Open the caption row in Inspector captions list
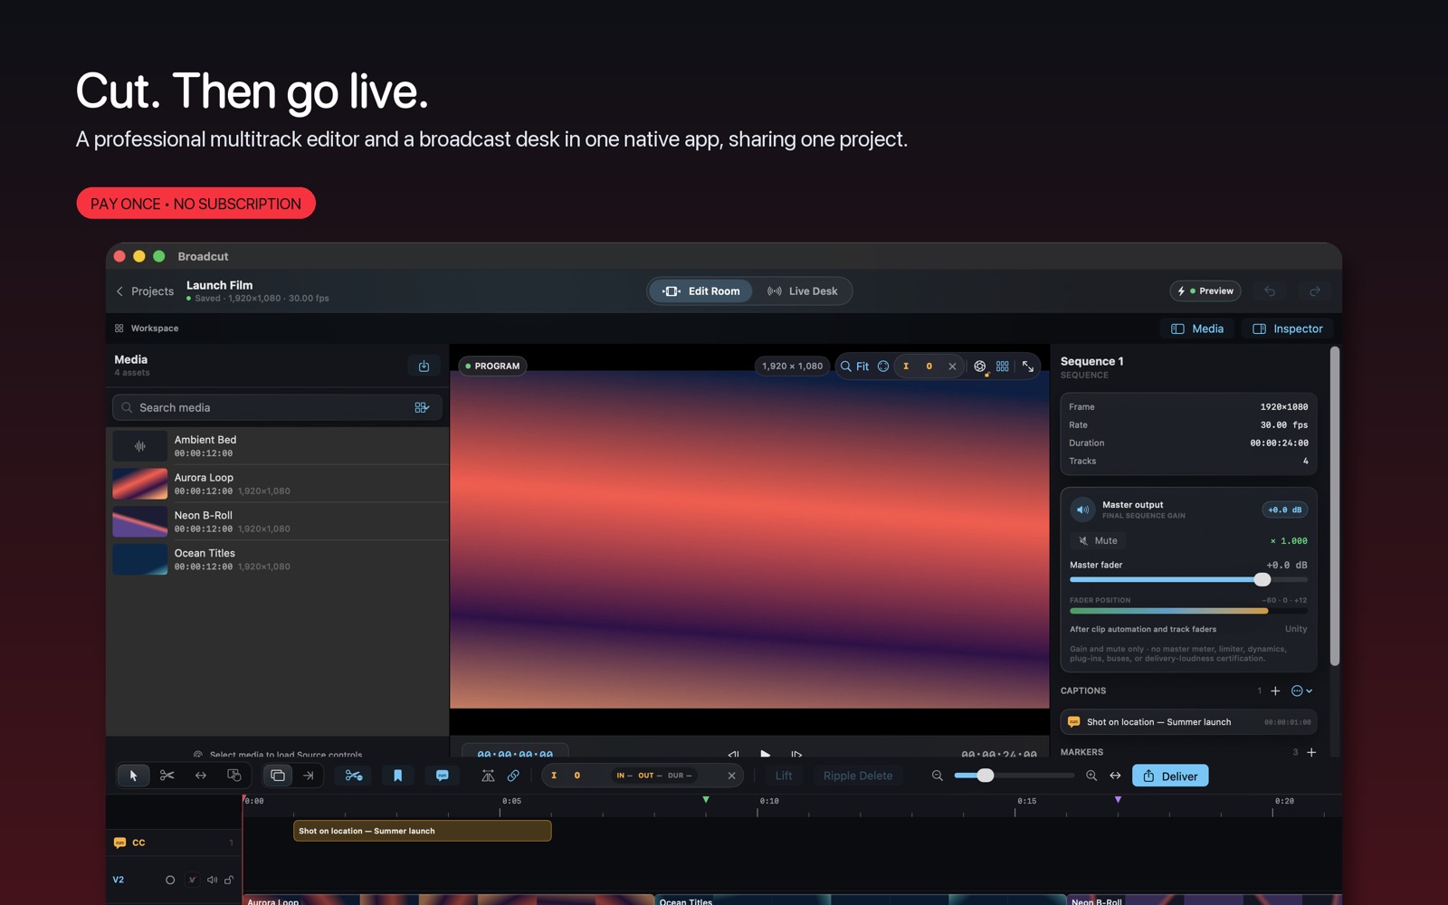Image resolution: width=1448 pixels, height=905 pixels. 1188,722
